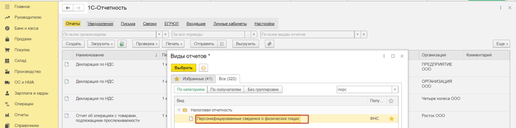The width and height of the screenshot is (516, 128).
Task: Open Зарплата и кадры section
Action: 31,93
